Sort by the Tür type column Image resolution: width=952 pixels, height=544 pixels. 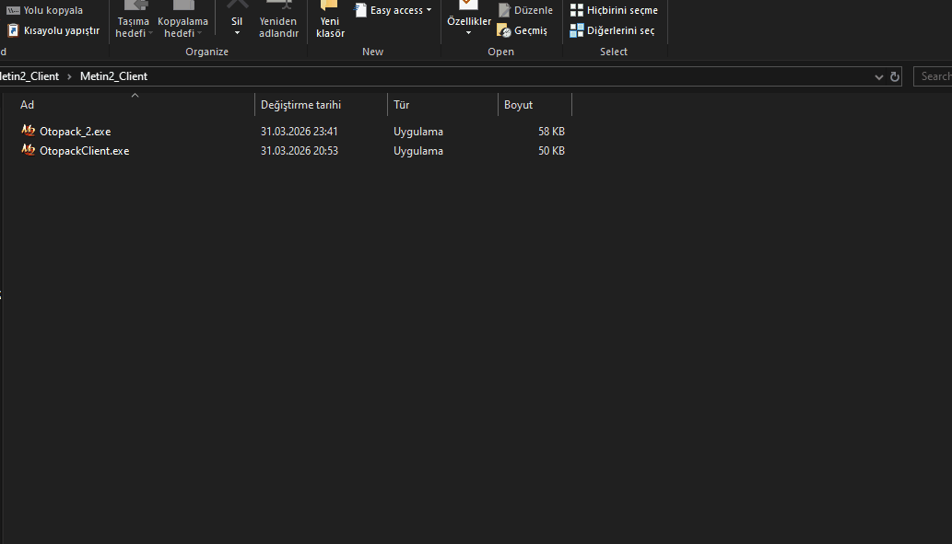(x=442, y=104)
